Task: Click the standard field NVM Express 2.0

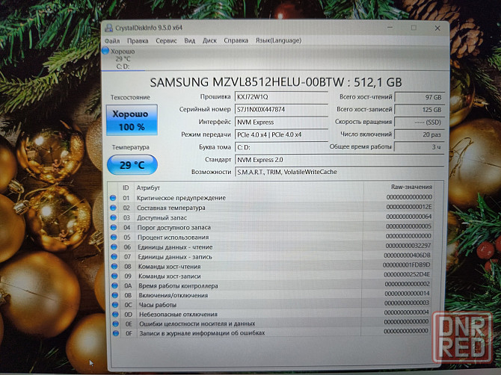Action: 339,160
